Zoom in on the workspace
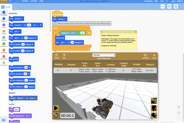Image resolution: width=184 pixels, height=123 pixels. (x=178, y=107)
